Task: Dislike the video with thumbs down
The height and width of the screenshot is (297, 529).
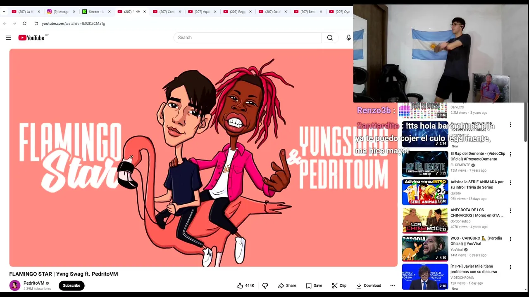Action: coord(265,285)
